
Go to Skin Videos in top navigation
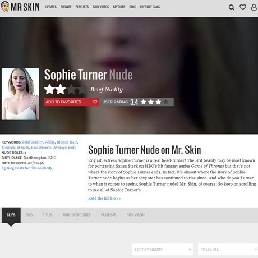point(101,7)
